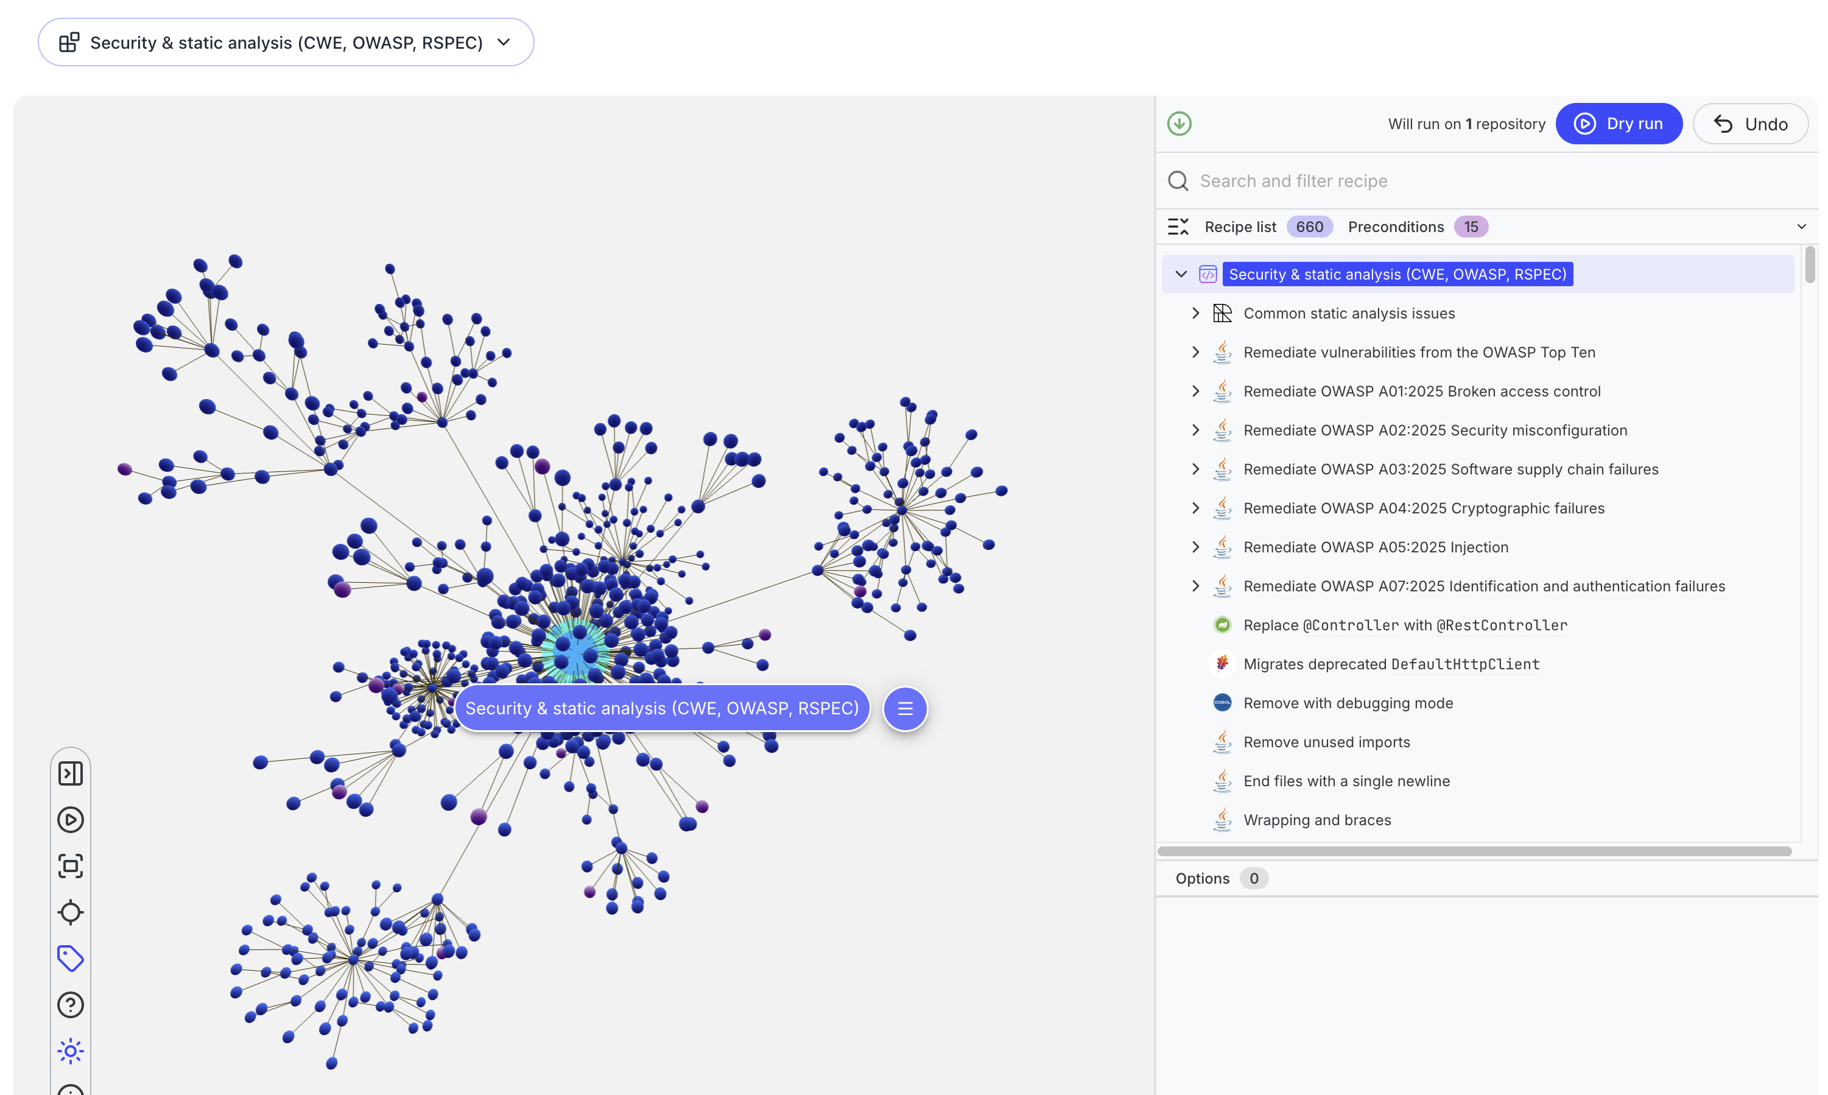The width and height of the screenshot is (1828, 1095).
Task: Click the crosshair center icon in graph toolbar
Action: pos(70,913)
